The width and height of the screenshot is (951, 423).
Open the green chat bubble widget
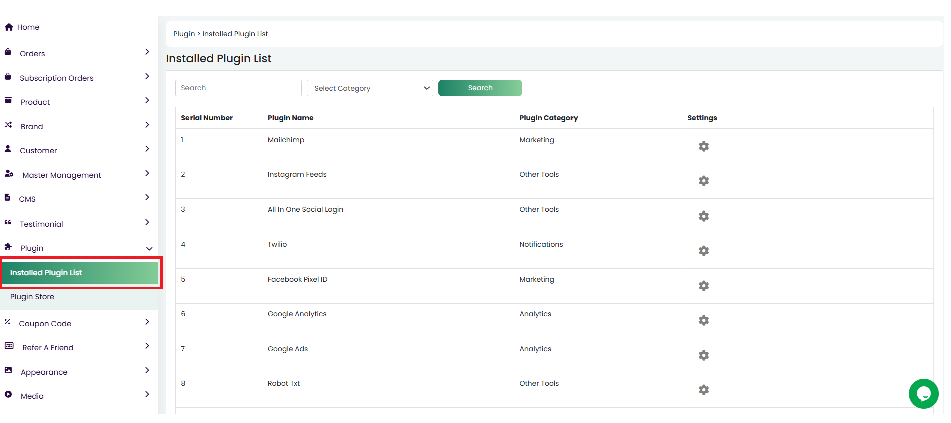(x=923, y=394)
